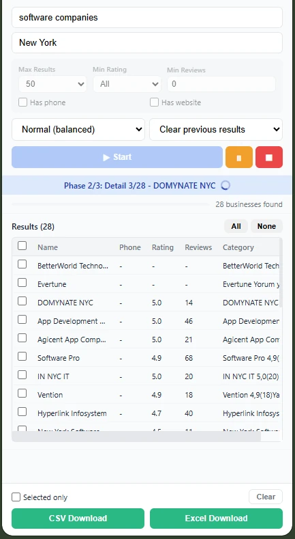Click the software companies search field
The width and height of the screenshot is (295, 539).
(147, 18)
